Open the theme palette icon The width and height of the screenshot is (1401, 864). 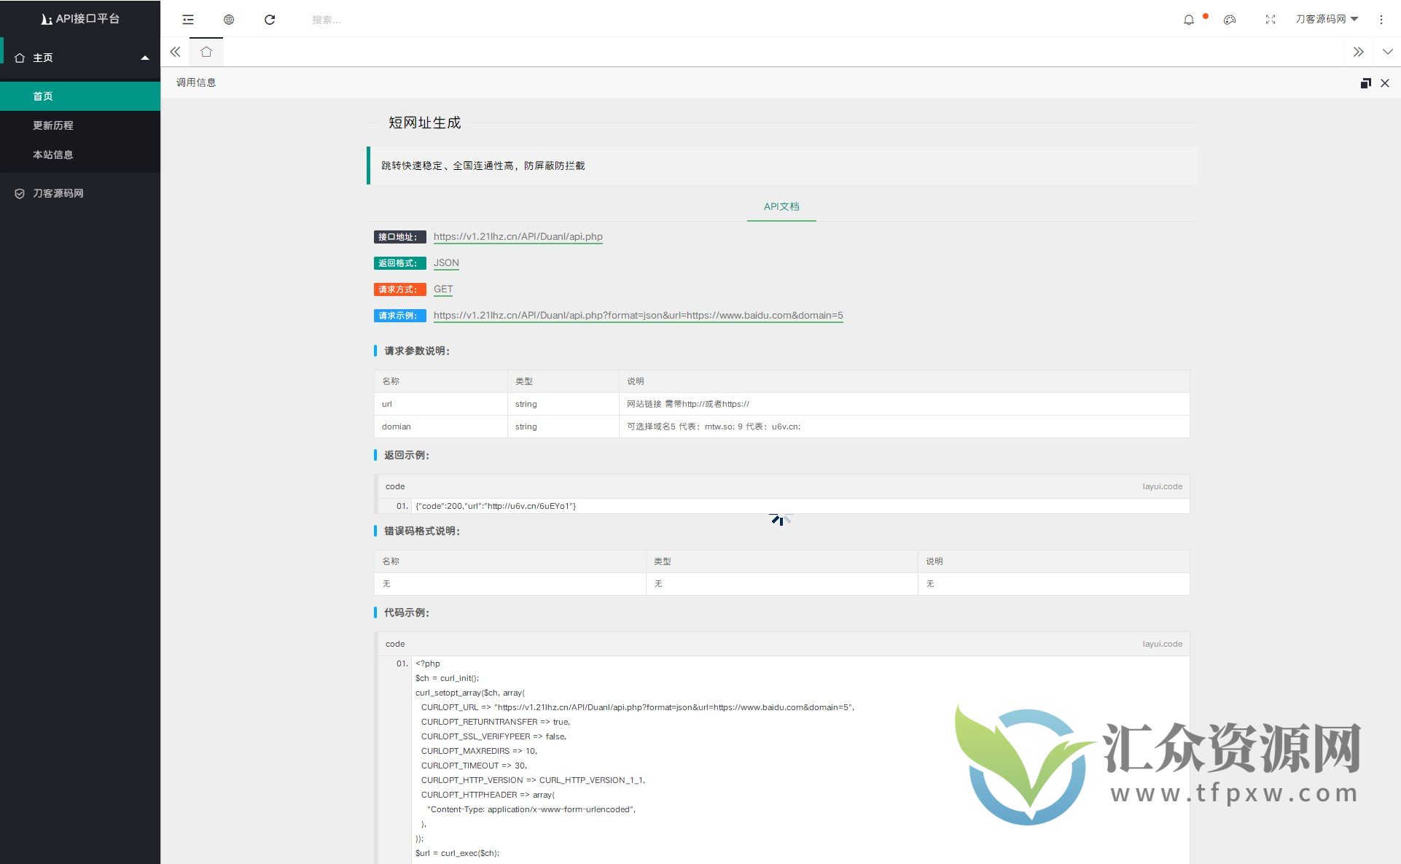click(x=1230, y=20)
